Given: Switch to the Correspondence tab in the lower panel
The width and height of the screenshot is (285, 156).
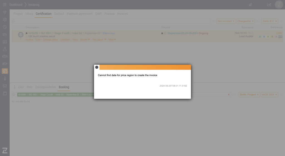Looking at the screenshot, I should coord(45,87).
